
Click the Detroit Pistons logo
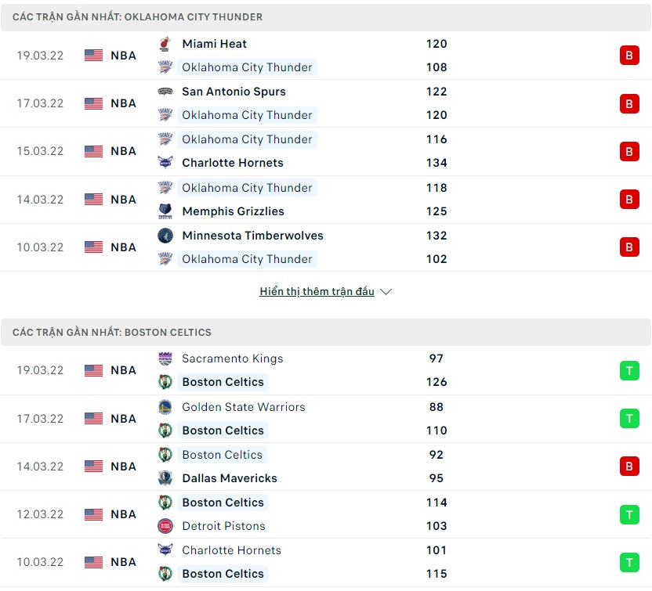pyautogui.click(x=165, y=526)
